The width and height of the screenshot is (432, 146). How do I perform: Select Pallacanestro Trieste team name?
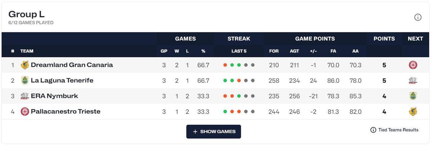click(66, 111)
